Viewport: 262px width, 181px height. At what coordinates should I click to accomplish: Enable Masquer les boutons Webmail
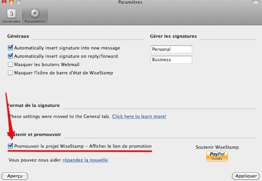[10, 64]
